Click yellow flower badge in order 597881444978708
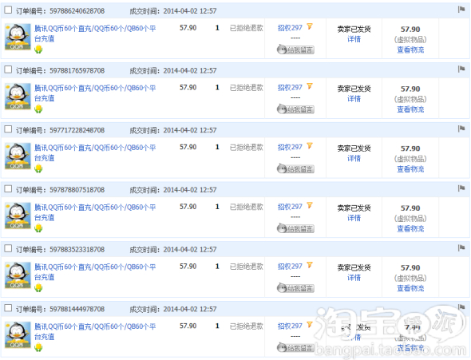 tap(38, 347)
